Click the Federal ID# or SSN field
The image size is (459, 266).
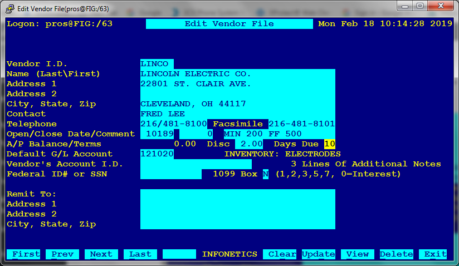point(171,174)
